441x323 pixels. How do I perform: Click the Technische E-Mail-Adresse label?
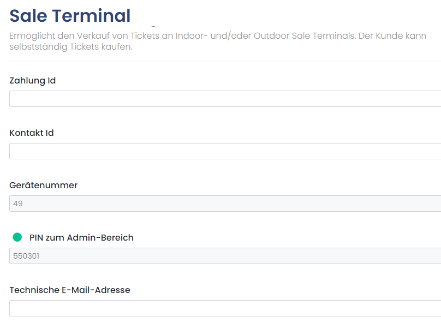pos(70,290)
